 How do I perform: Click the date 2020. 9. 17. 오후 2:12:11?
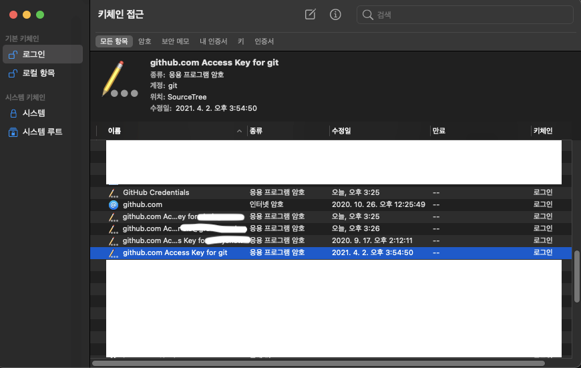click(372, 240)
